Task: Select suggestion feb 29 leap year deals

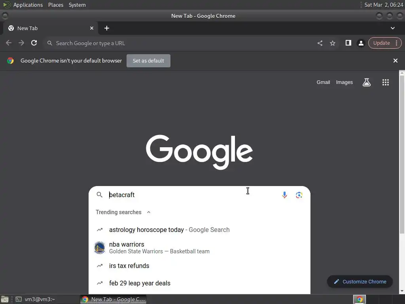Action: (x=199, y=283)
